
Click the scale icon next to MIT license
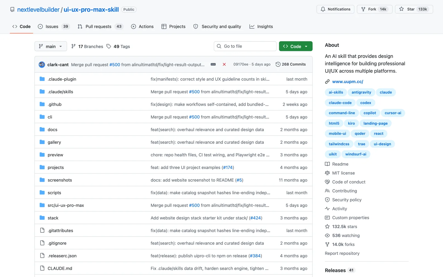point(327,173)
